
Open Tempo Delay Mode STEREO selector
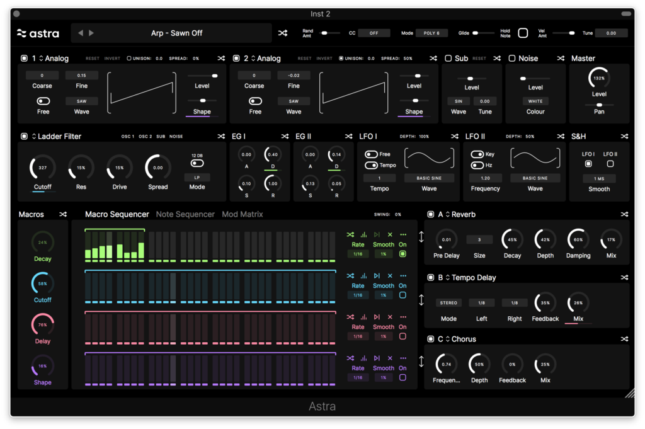448,303
